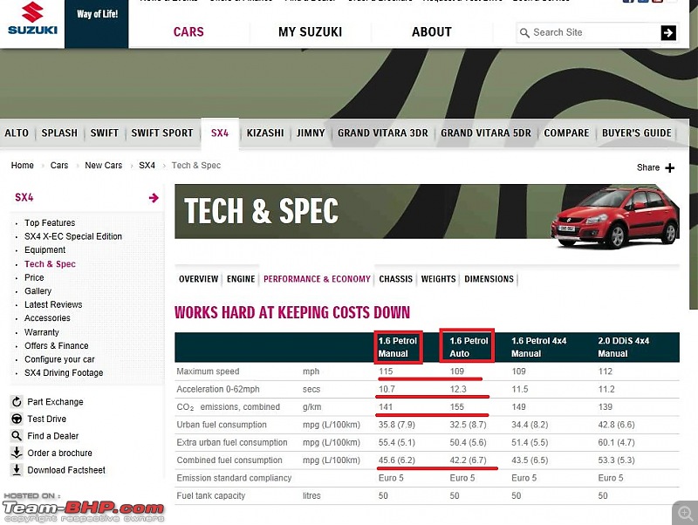Go to SX4 breadcrumb link
The height and width of the screenshot is (525, 698).
[147, 166]
